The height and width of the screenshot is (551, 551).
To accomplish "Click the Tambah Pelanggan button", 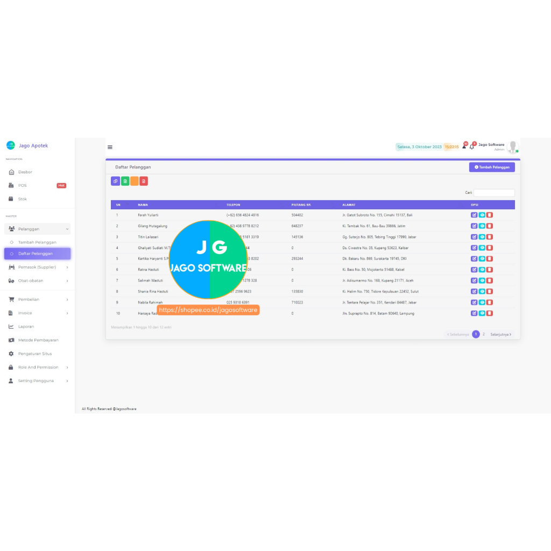I will coord(492,167).
